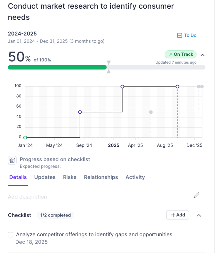215x253 pixels.
Task: Switch to the Updates tab
Action: click(45, 177)
